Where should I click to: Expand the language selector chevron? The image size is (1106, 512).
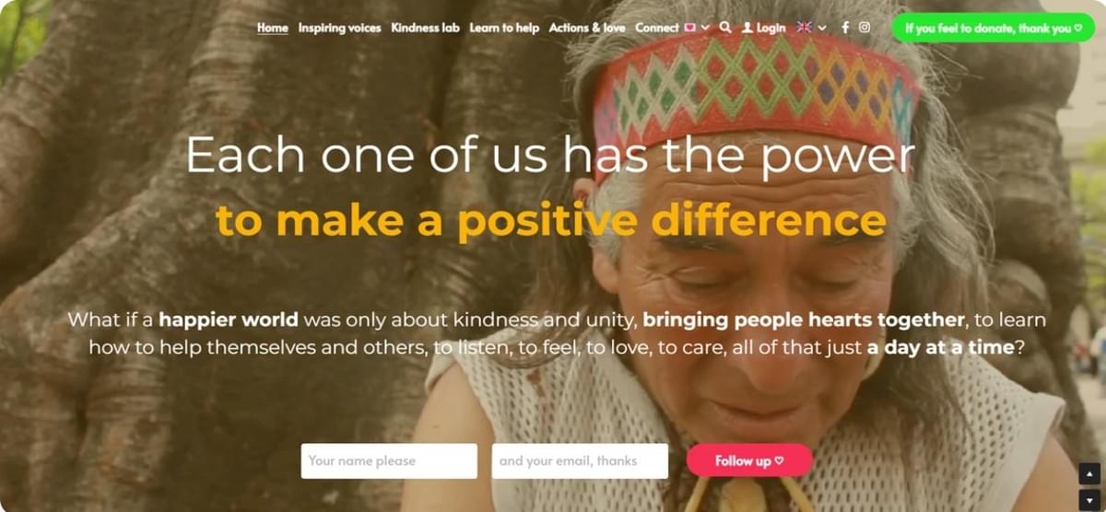[822, 28]
